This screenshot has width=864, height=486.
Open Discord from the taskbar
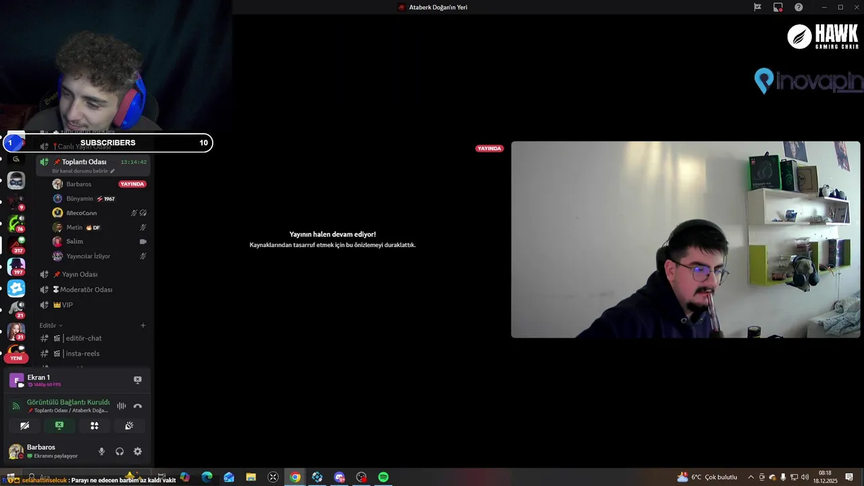coord(340,477)
